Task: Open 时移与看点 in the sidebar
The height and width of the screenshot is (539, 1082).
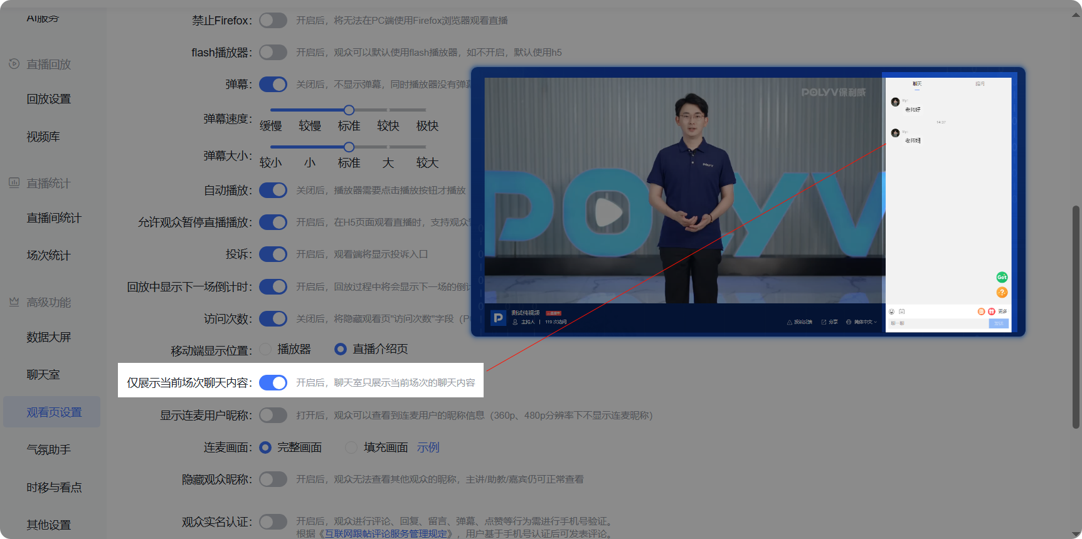Action: click(x=54, y=488)
